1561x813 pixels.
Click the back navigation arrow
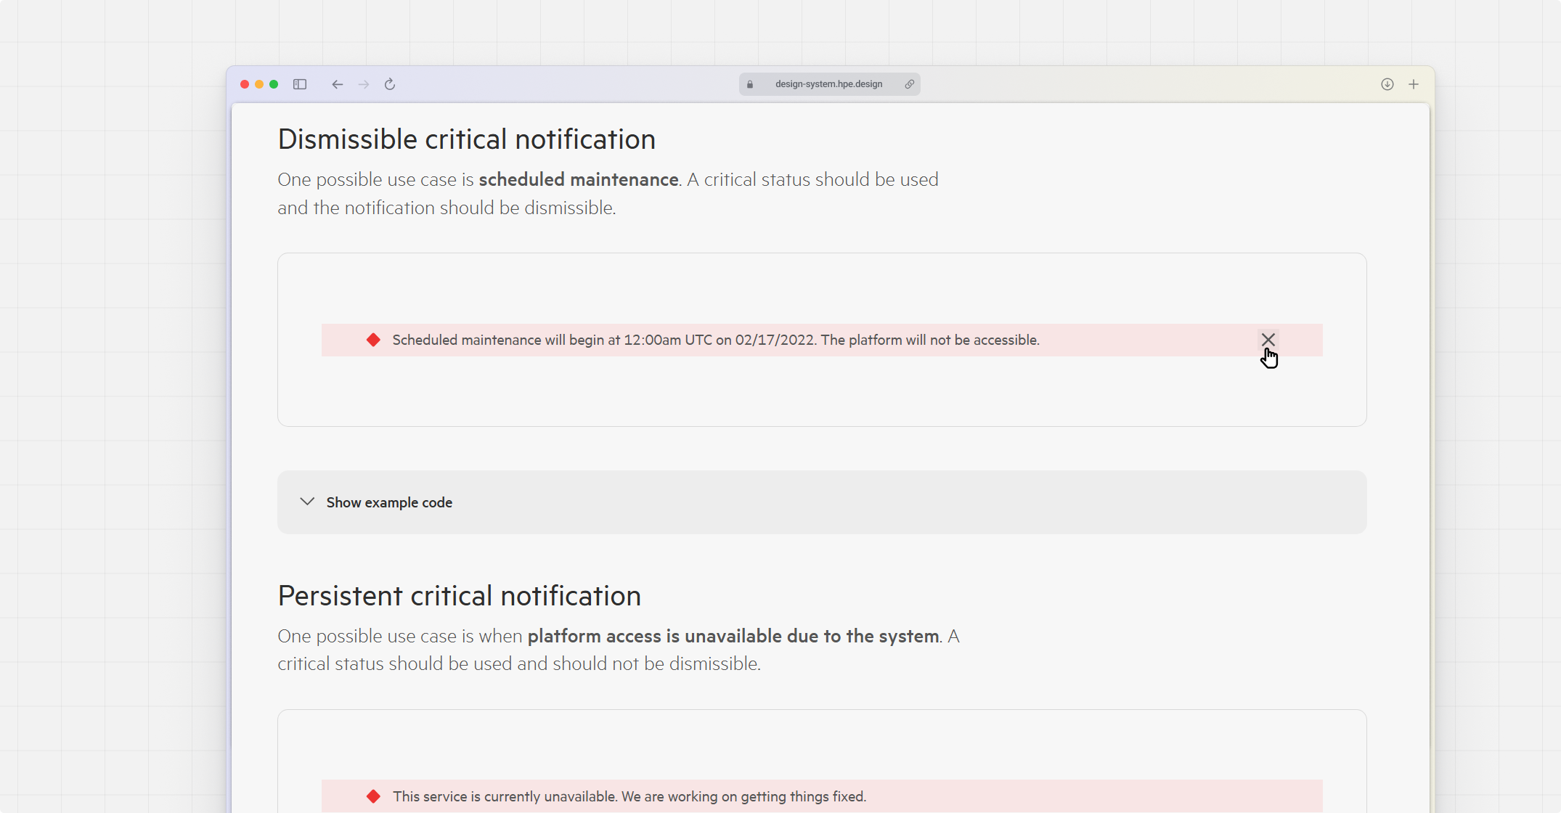[337, 84]
